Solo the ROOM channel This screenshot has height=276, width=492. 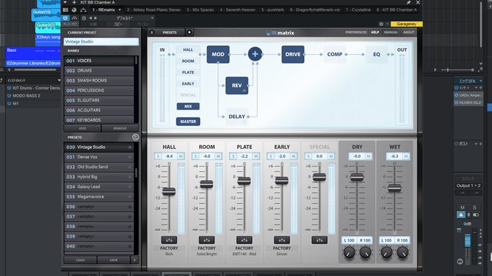[195, 156]
